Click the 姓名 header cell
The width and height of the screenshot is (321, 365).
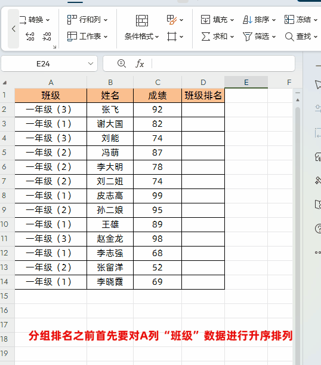[x=110, y=96]
